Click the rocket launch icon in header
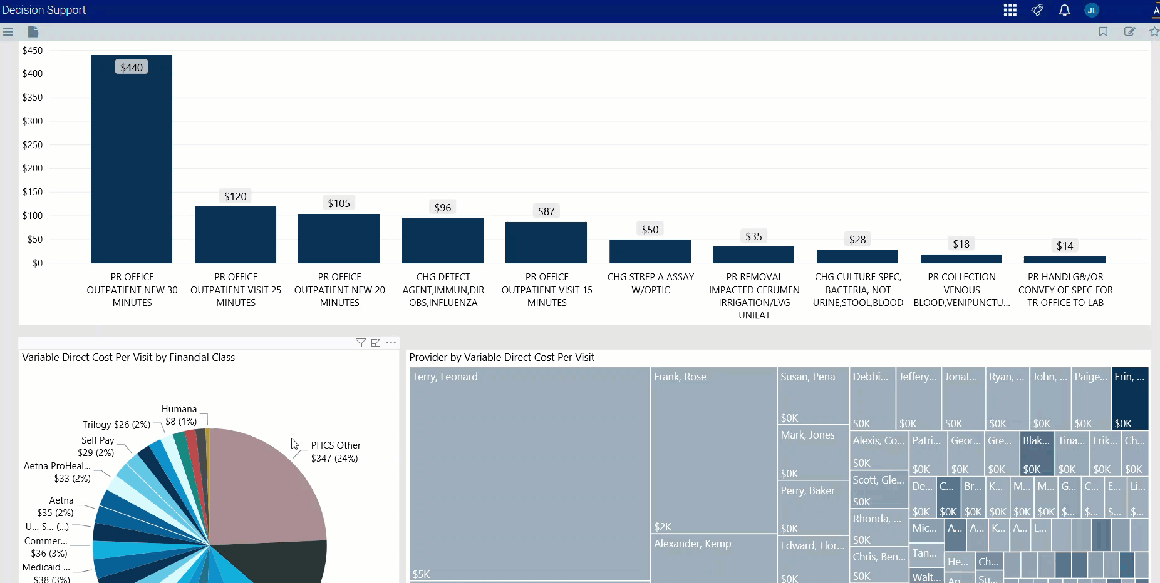 pyautogui.click(x=1037, y=10)
